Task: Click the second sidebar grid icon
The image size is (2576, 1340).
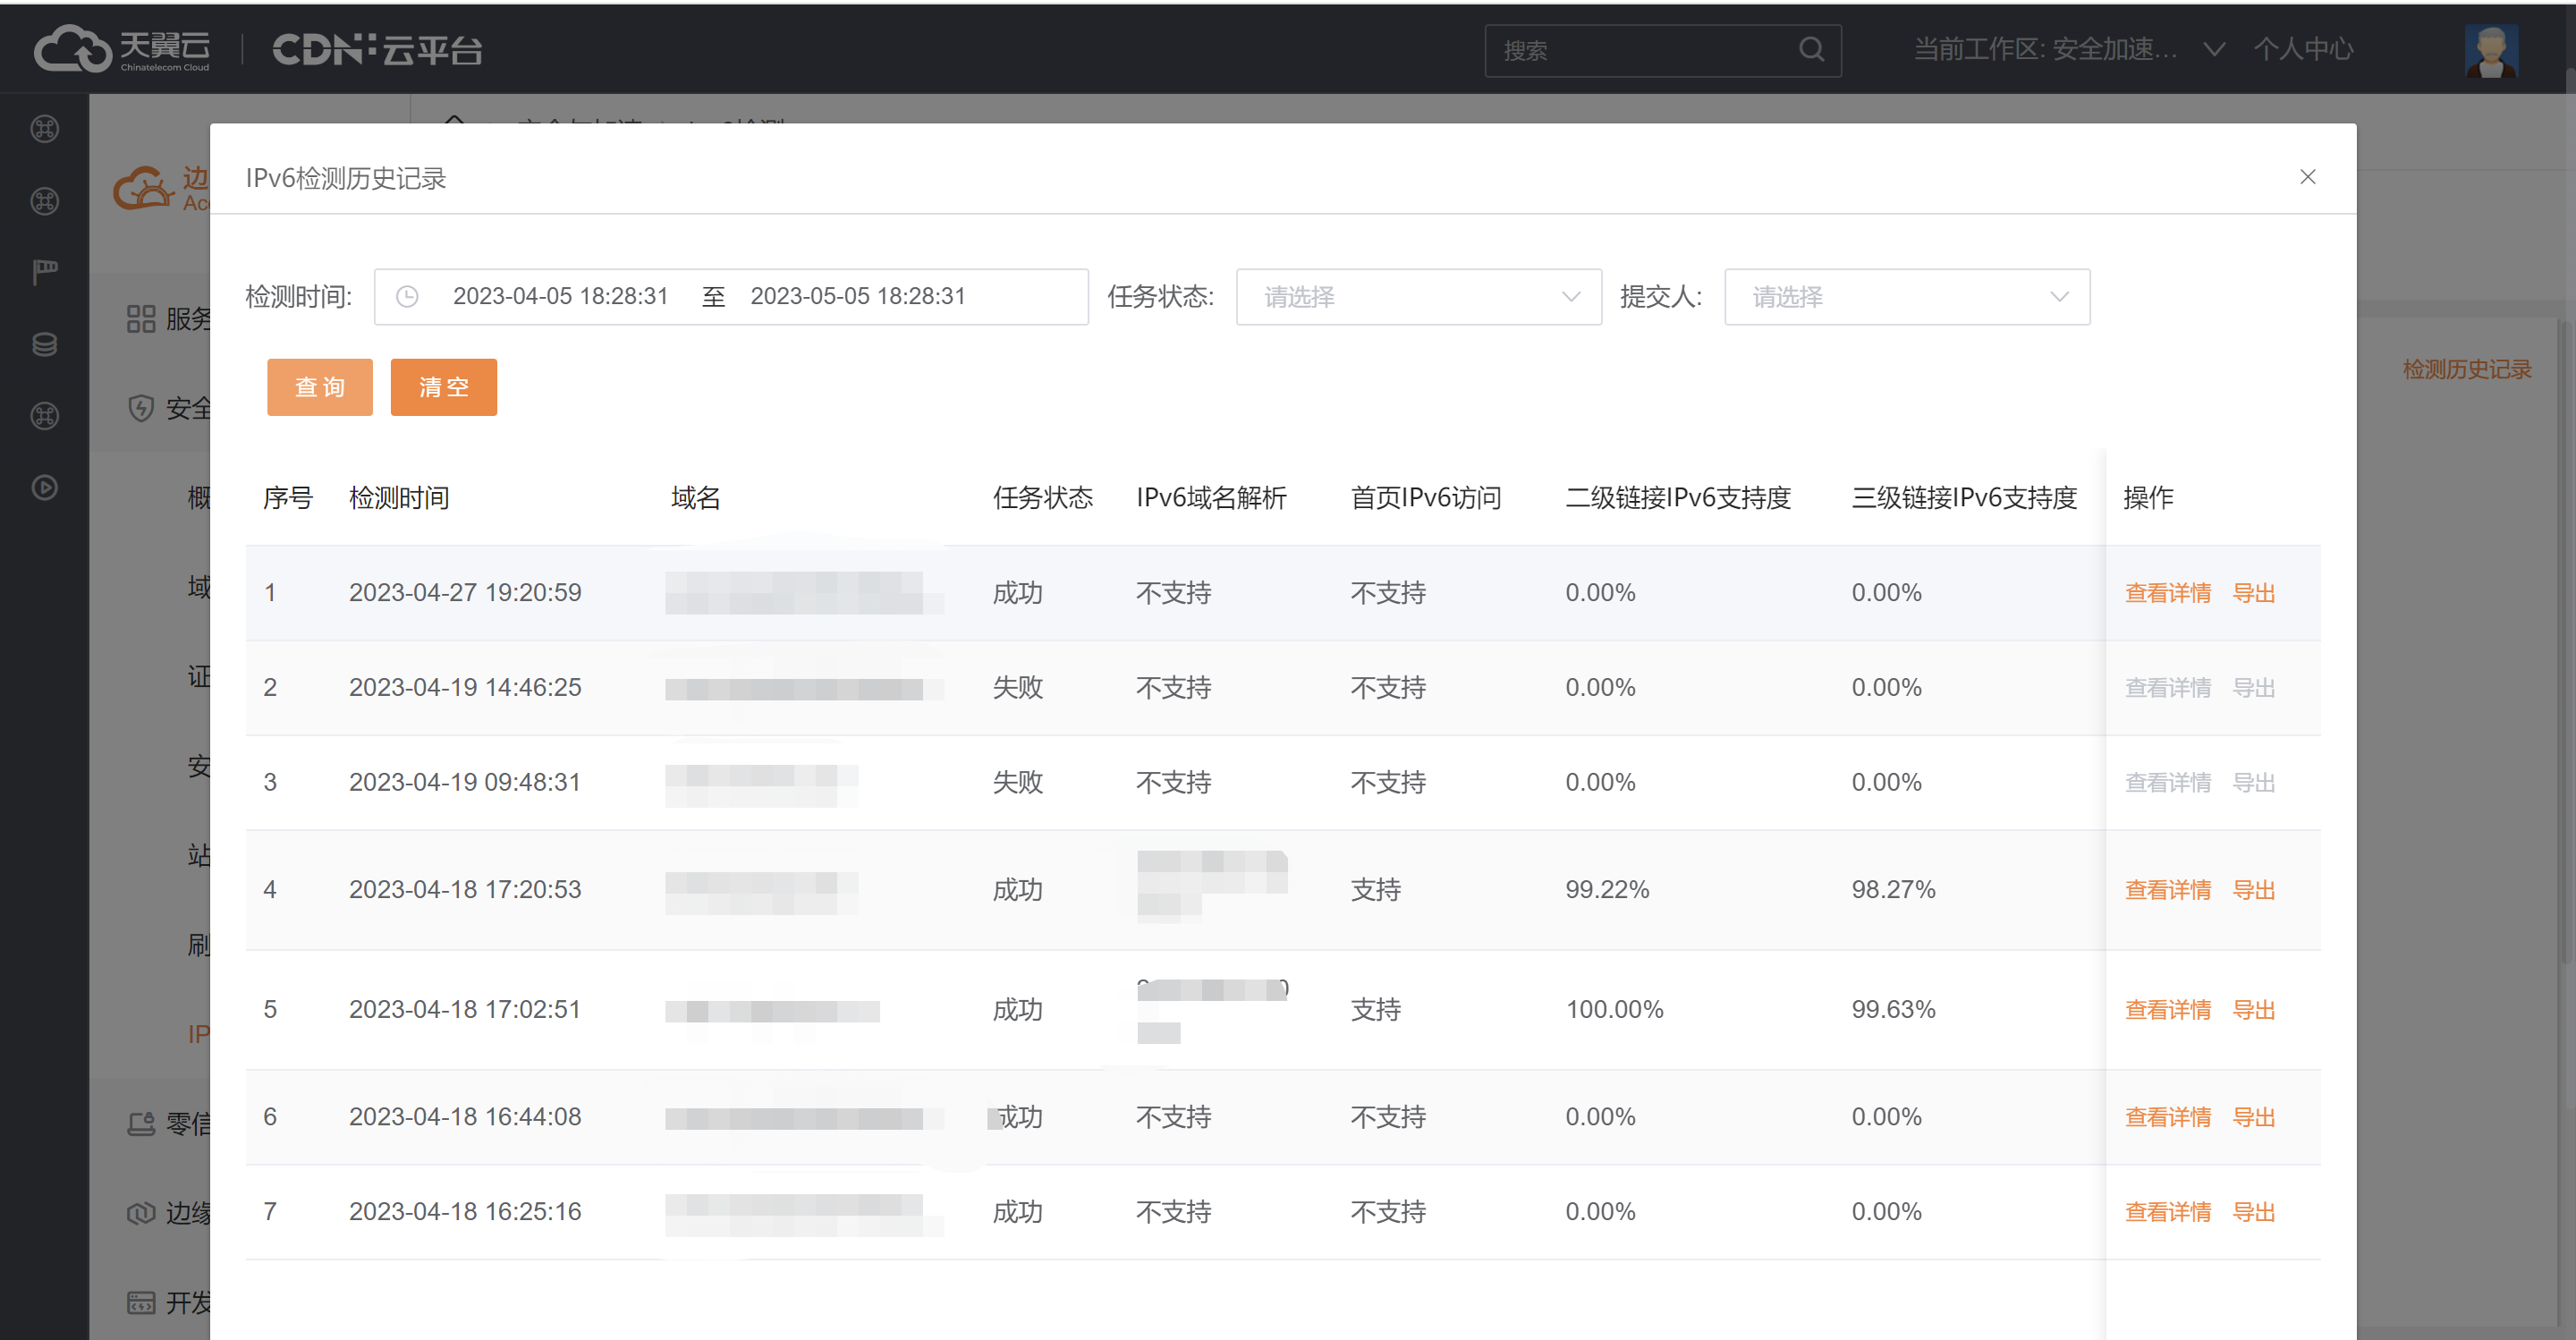Action: (45, 201)
